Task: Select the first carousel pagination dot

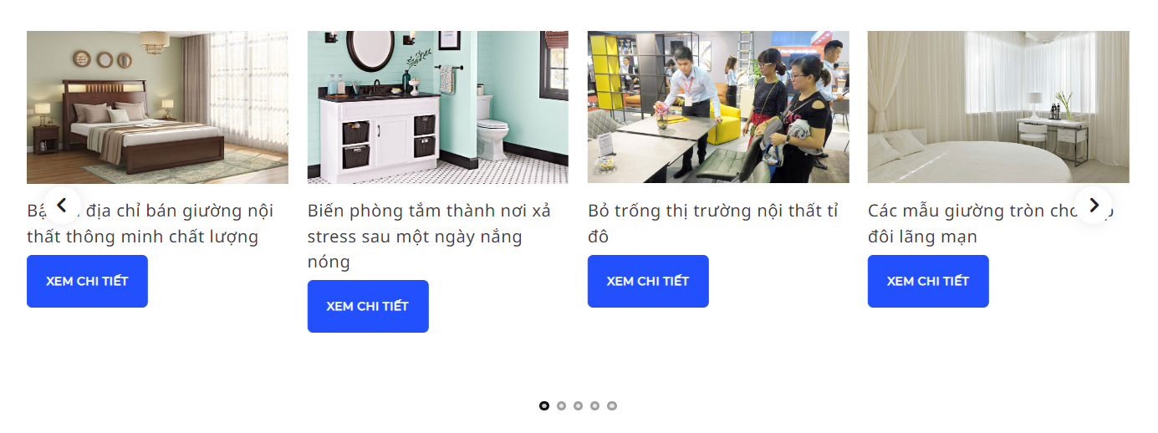Action: tap(544, 405)
